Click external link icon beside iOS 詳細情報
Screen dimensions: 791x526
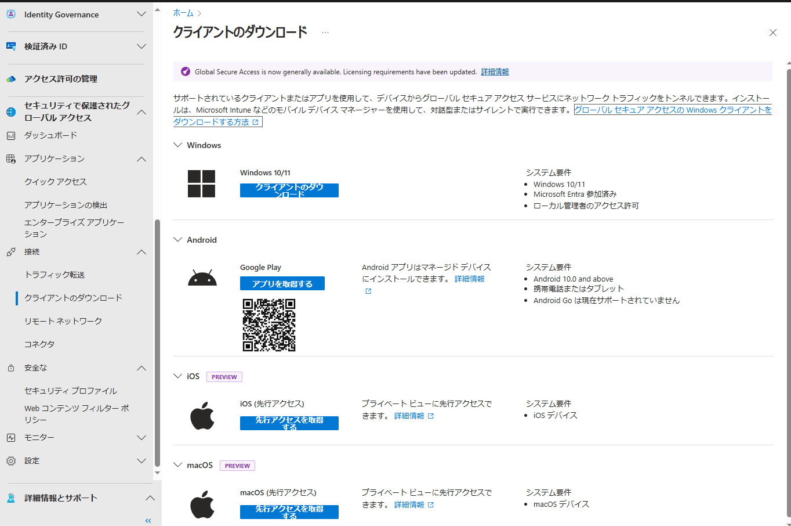pyautogui.click(x=430, y=416)
